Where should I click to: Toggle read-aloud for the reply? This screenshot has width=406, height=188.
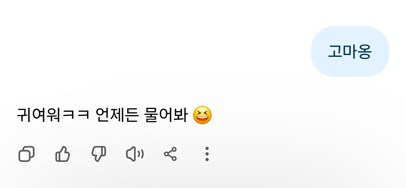pyautogui.click(x=135, y=154)
